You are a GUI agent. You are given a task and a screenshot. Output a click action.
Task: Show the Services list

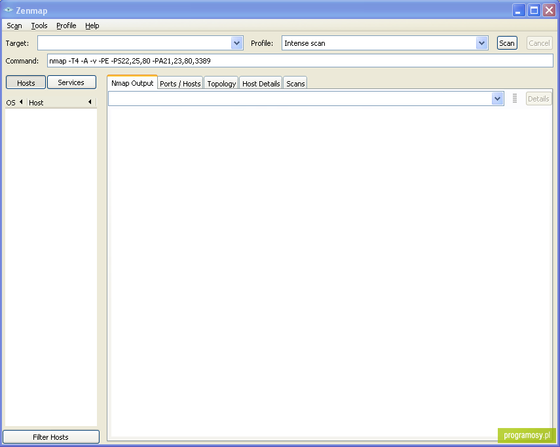pos(71,82)
